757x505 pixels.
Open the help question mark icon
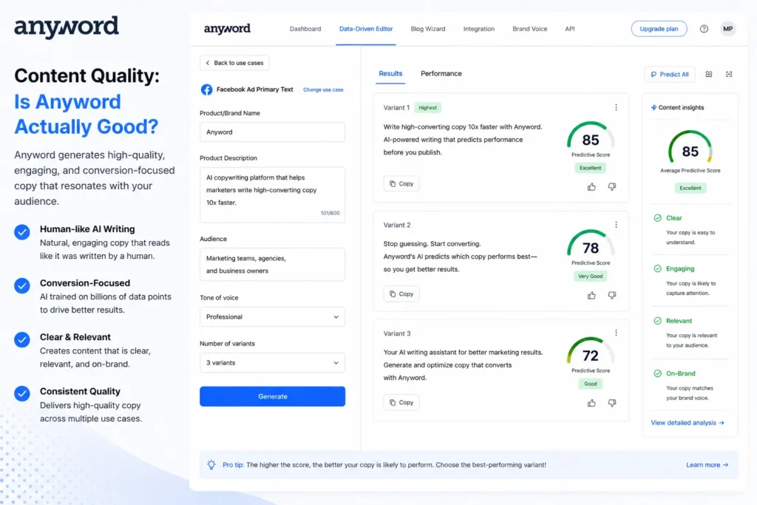[704, 29]
